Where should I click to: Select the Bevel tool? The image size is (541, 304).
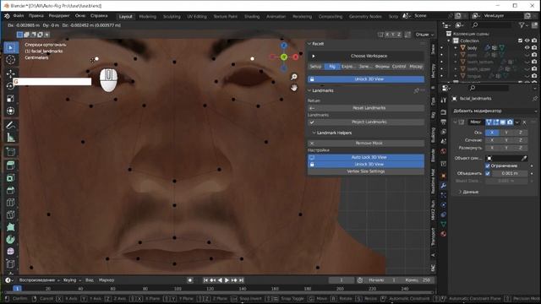pos(11,190)
